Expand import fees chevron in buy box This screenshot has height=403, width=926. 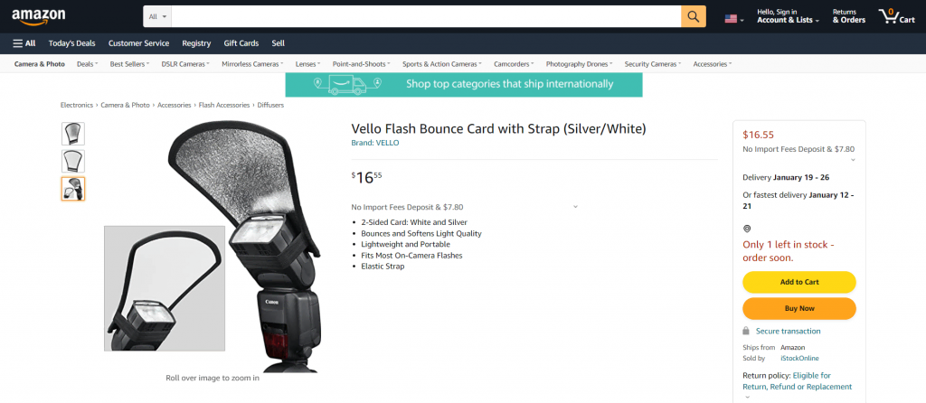point(853,160)
